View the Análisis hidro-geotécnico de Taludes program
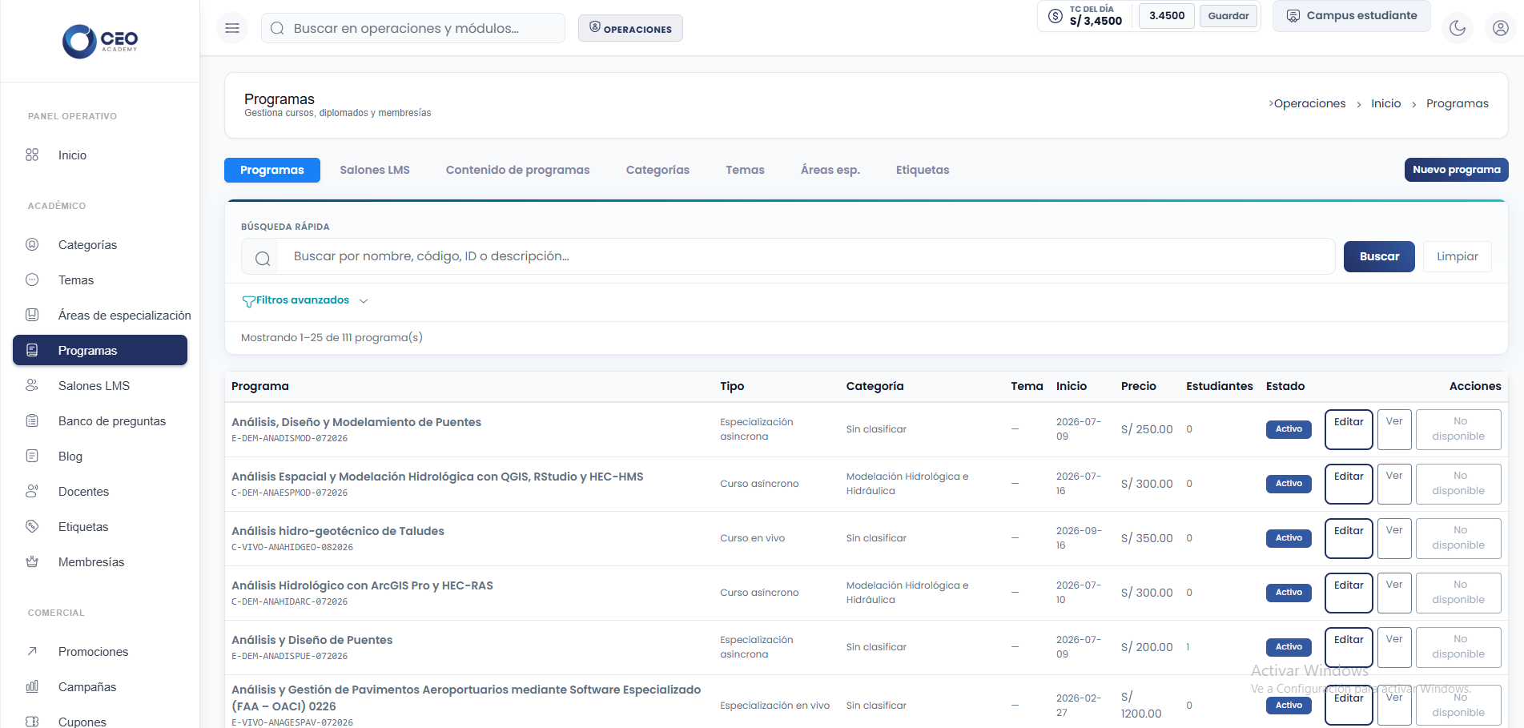This screenshot has height=728, width=1524. click(x=1394, y=538)
